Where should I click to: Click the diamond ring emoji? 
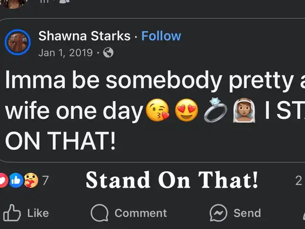(x=215, y=110)
